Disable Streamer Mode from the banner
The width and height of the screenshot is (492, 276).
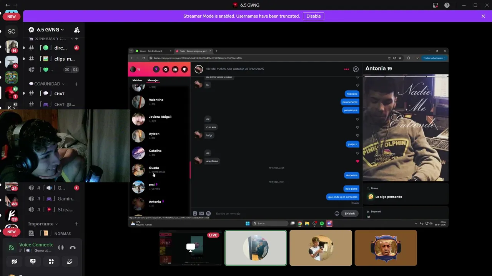tap(313, 16)
